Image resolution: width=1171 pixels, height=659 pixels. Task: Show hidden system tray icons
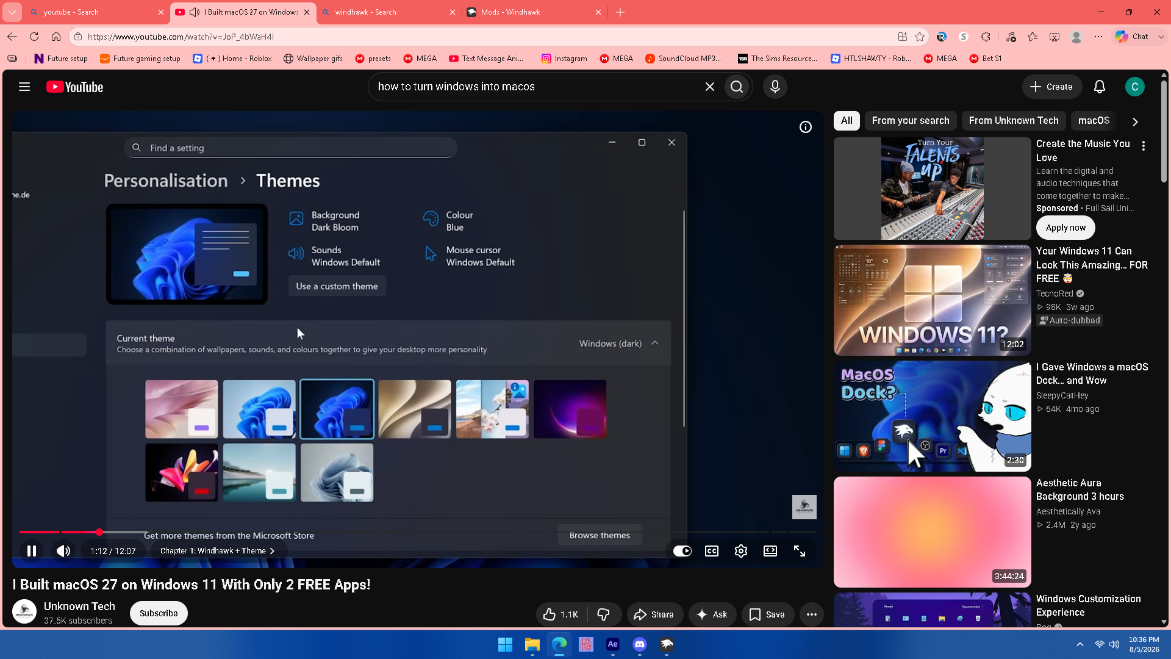[x=1080, y=644]
